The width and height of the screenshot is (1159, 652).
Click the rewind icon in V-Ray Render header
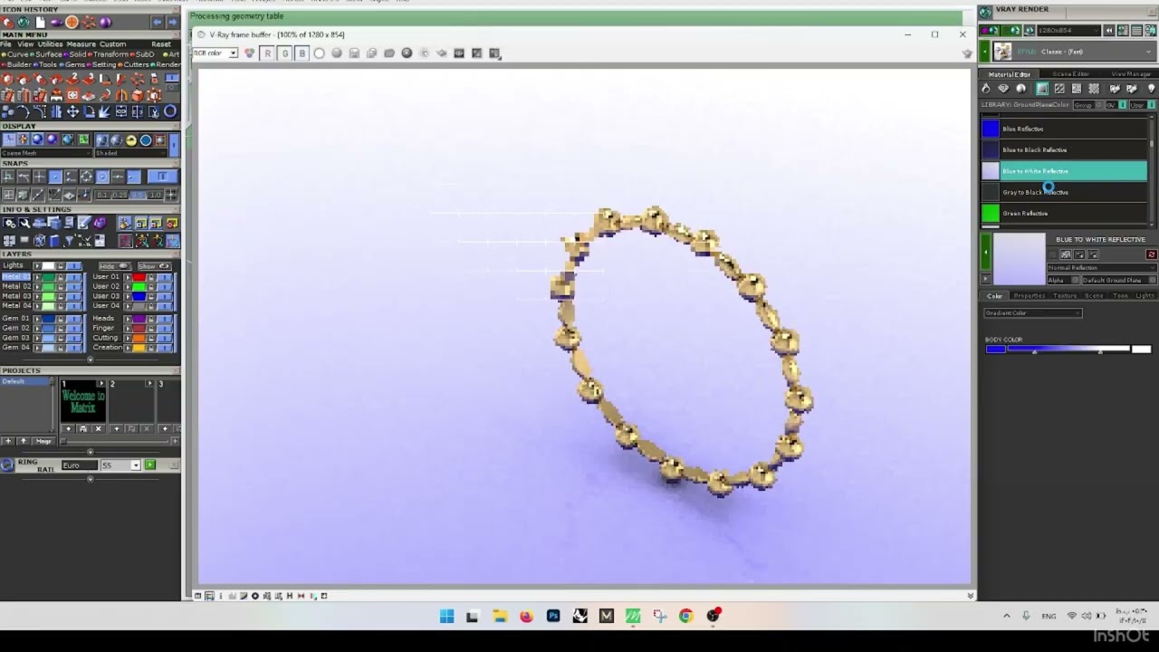[1109, 31]
